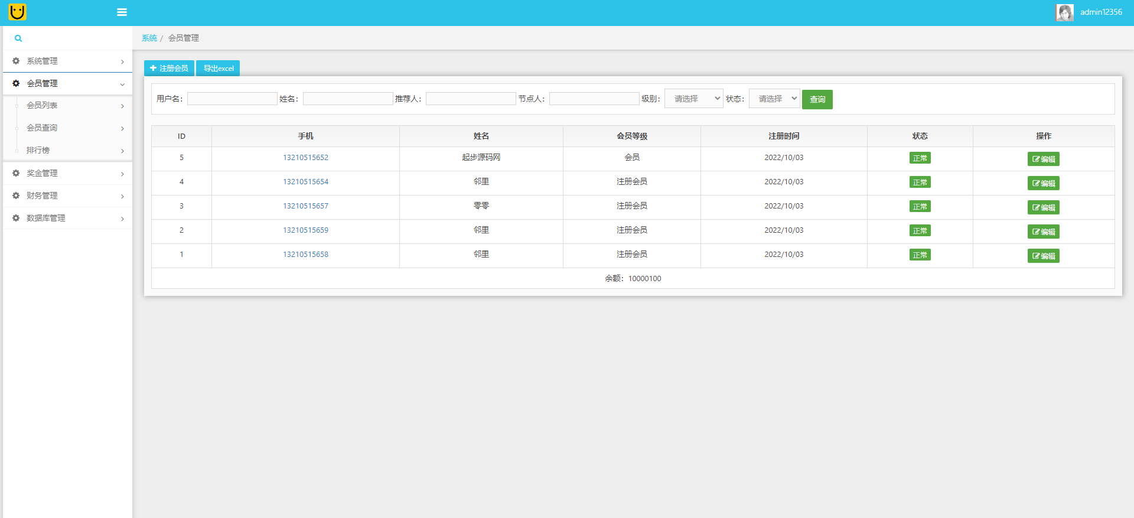Click the yellow smiley logo icon
1134x518 pixels.
pos(17,12)
